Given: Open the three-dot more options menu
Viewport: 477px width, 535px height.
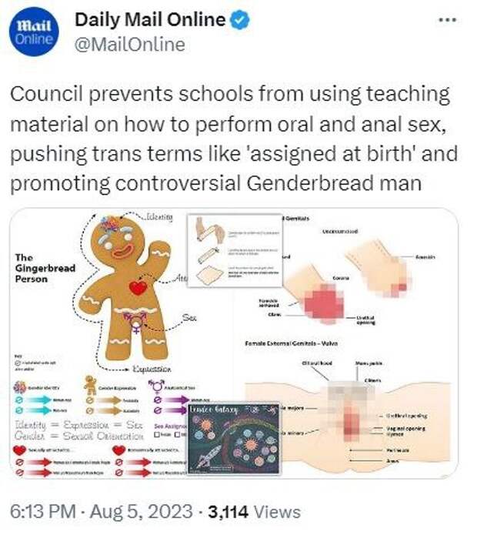Looking at the screenshot, I should point(448,21).
